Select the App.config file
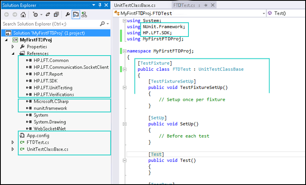Viewport: 306px width, 185px height. pos(38,136)
